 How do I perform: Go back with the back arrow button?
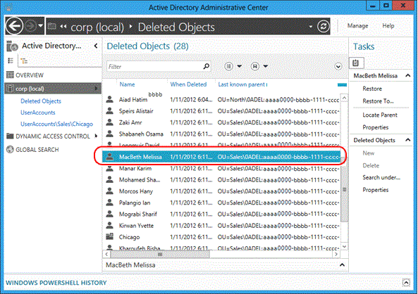point(14,26)
